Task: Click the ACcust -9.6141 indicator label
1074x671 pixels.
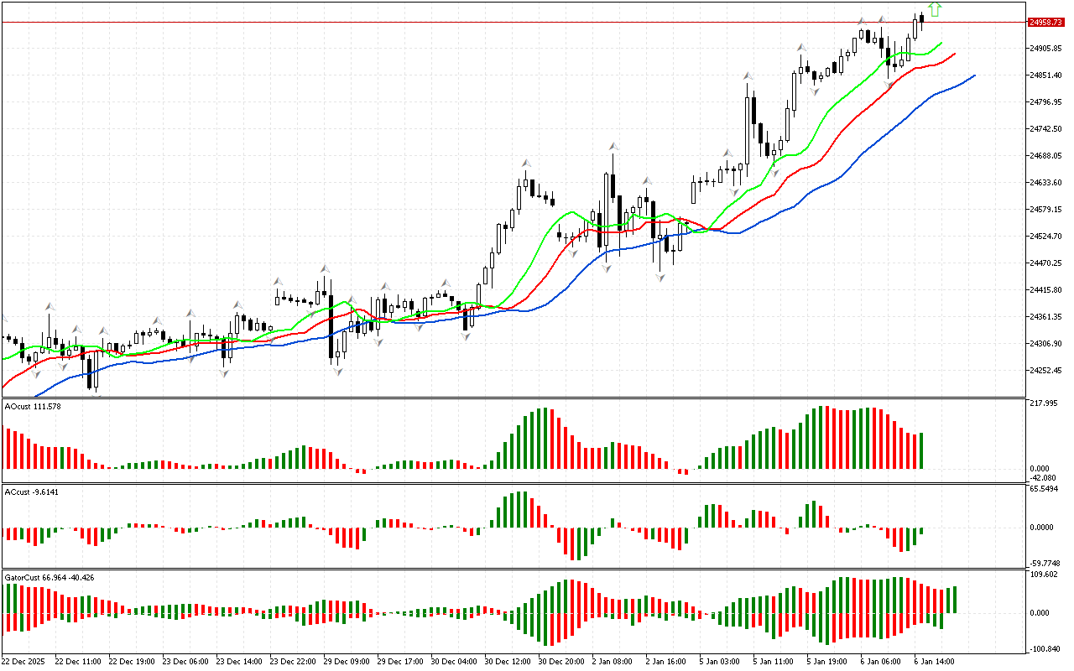Action: pos(33,491)
